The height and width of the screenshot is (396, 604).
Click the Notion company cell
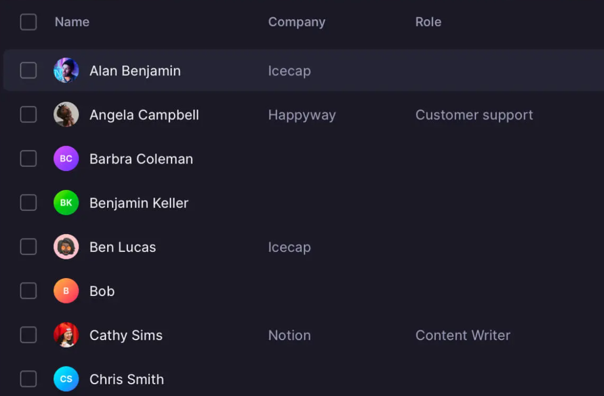[x=289, y=335]
